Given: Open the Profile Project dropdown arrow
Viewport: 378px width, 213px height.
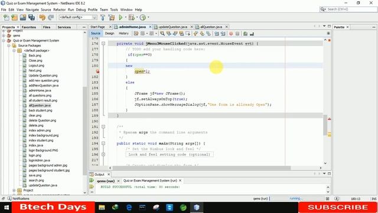Looking at the screenshot, I should (148, 17).
